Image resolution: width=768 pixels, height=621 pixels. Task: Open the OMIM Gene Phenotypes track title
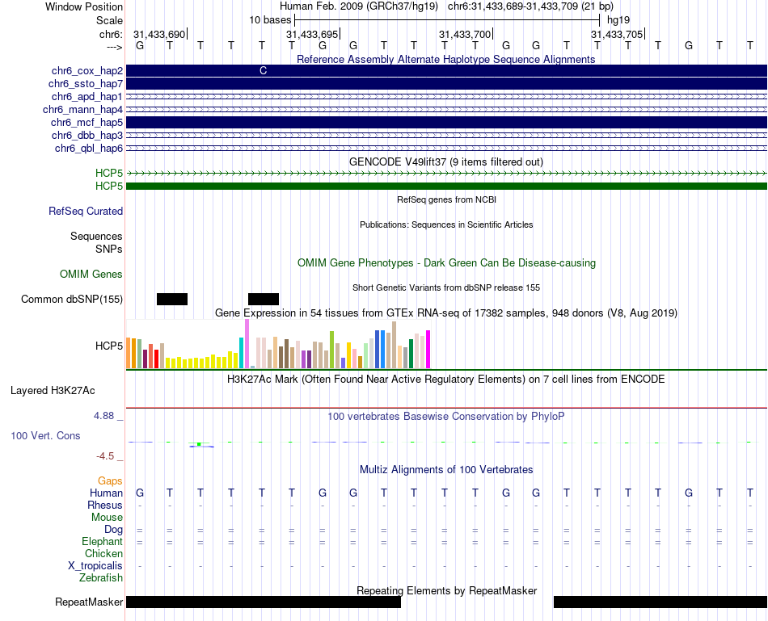pos(446,262)
